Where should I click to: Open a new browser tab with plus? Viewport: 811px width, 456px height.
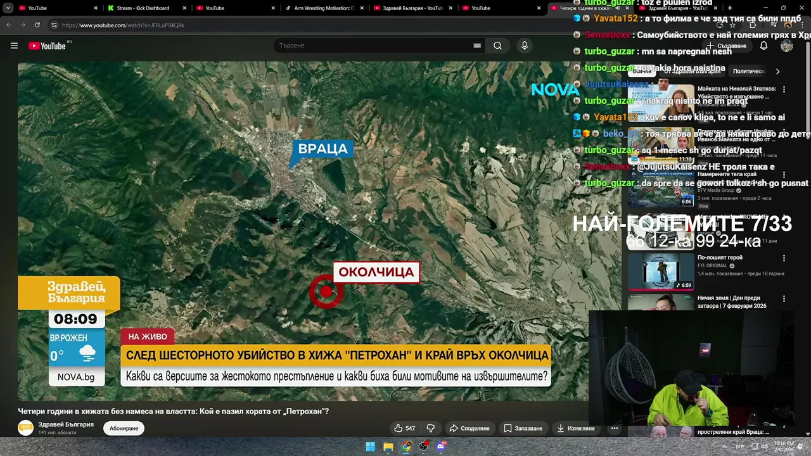click(729, 8)
